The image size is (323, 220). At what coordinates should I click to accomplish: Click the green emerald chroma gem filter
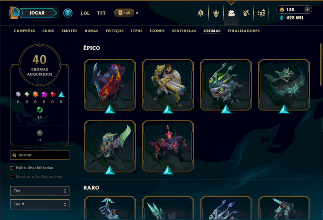click(x=40, y=110)
